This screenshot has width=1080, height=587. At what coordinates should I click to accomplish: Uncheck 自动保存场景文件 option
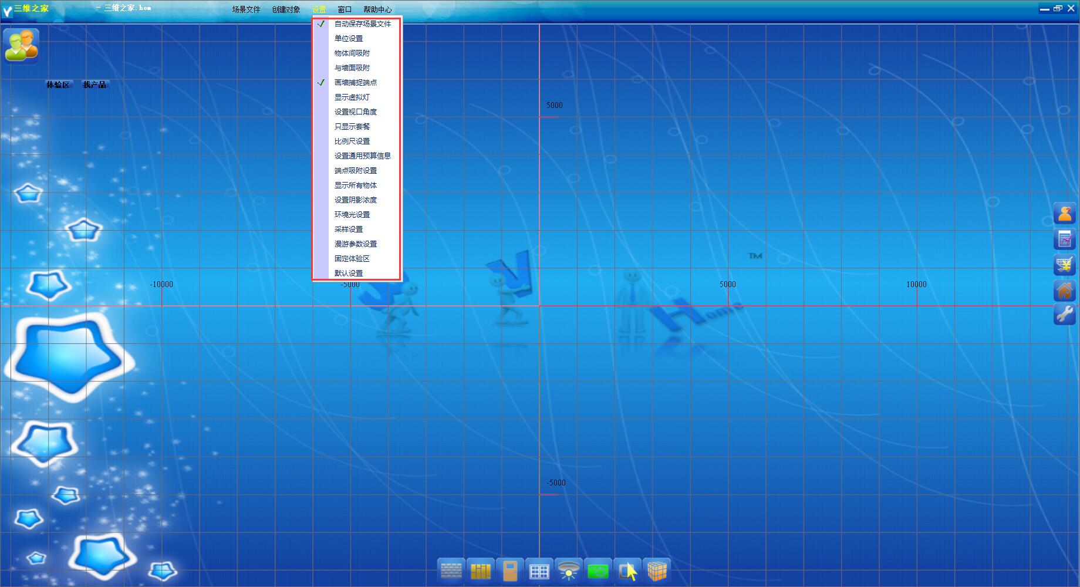(x=362, y=24)
